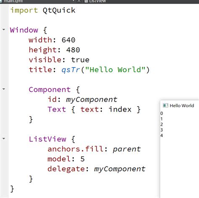
Task: Place cursor on the import keyword
Action: [x=24, y=10]
